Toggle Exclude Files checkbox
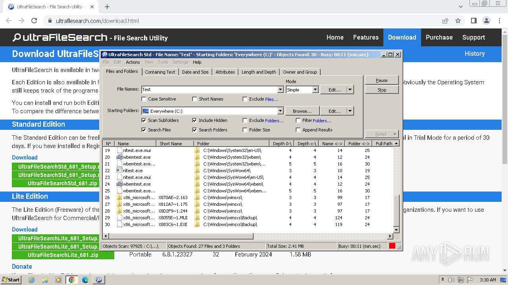Viewport: 508px width, 285px height. 245,99
